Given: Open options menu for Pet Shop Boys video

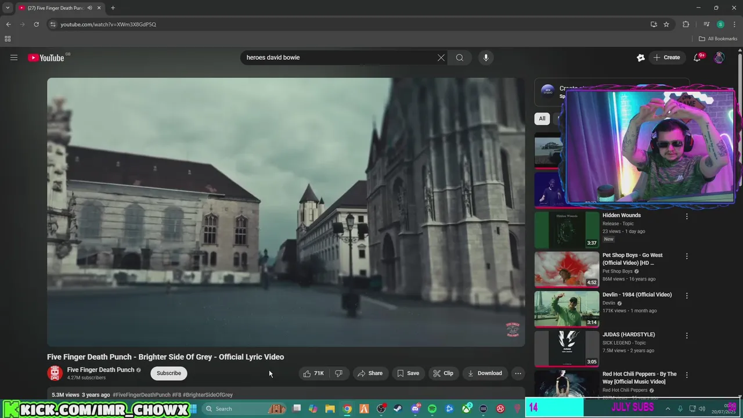Looking at the screenshot, I should (687, 256).
